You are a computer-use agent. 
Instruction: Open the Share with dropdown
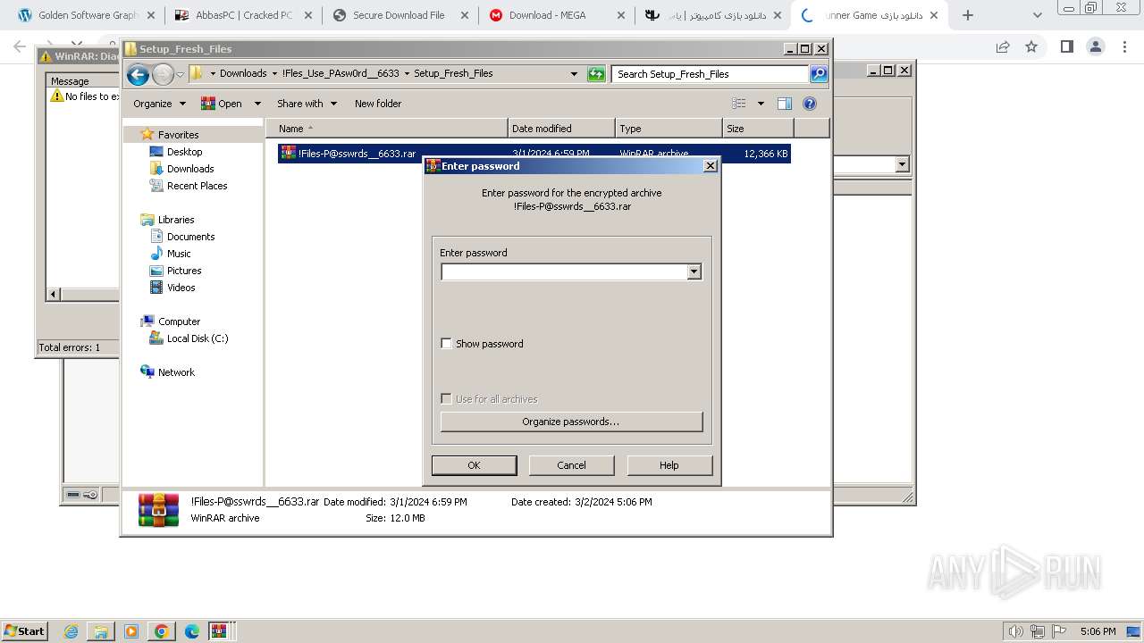point(307,104)
